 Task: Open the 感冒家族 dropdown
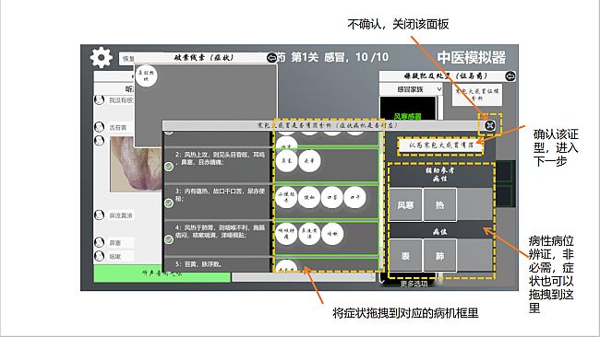pos(411,89)
